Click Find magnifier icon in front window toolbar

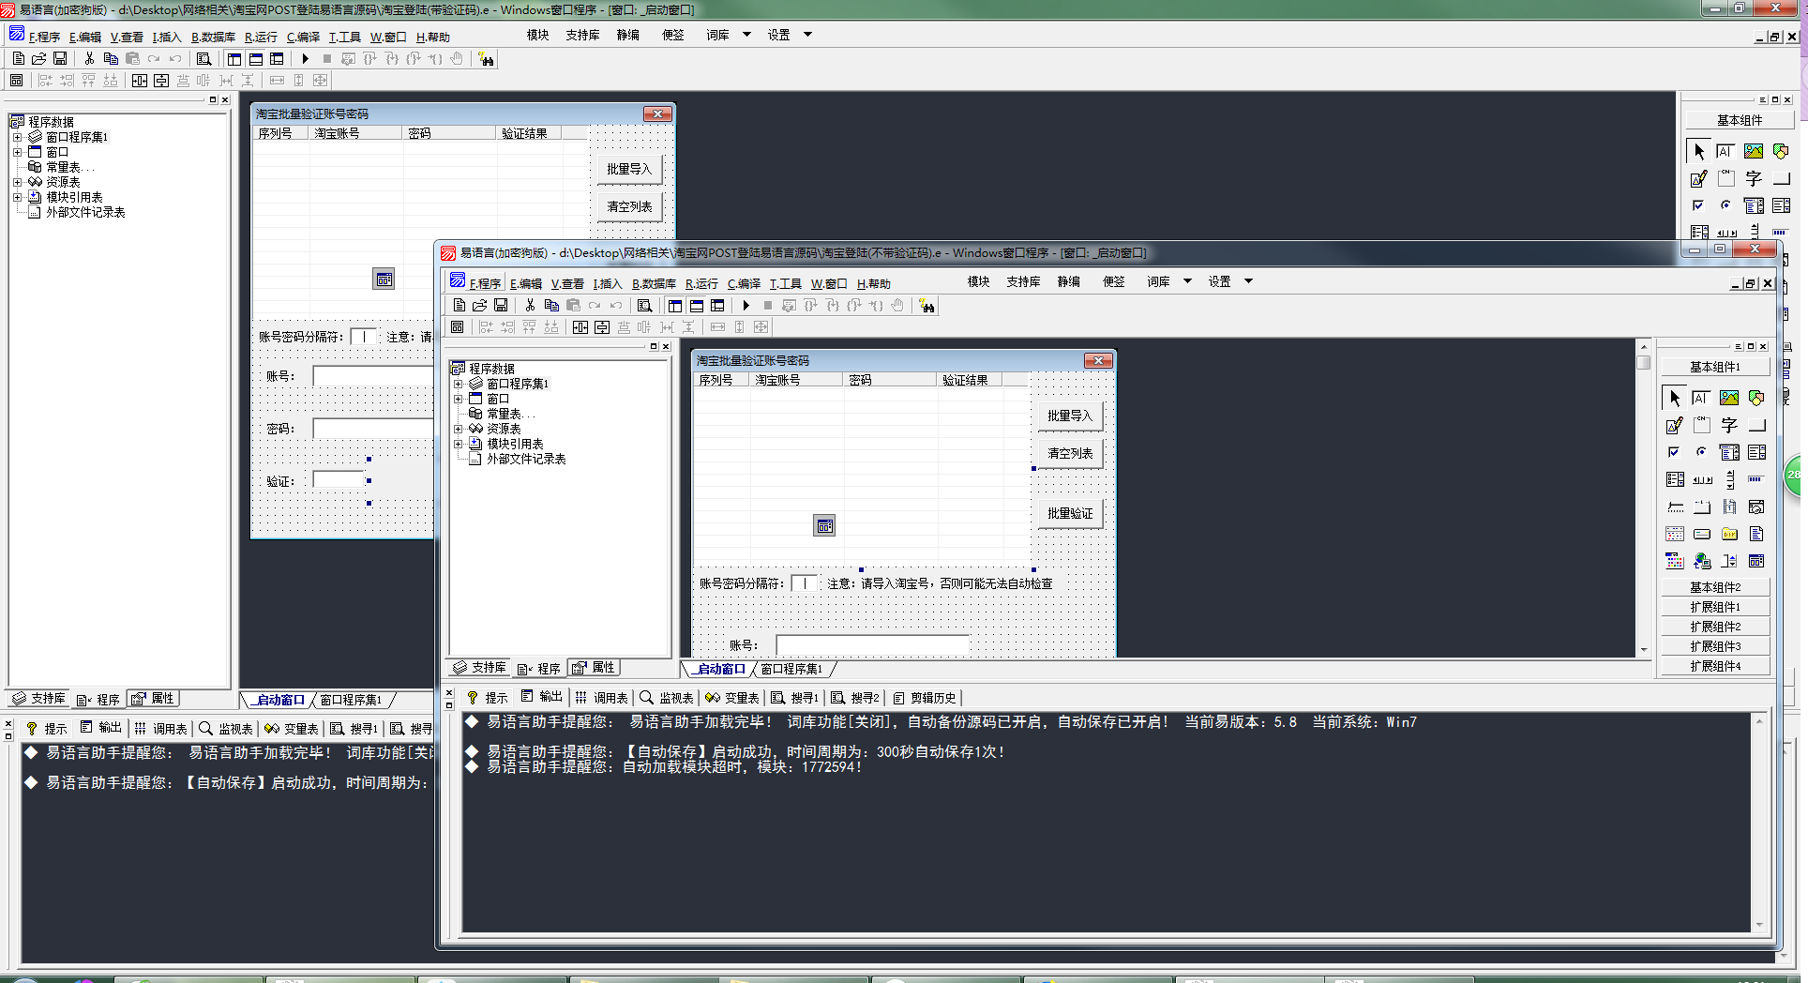click(x=644, y=306)
